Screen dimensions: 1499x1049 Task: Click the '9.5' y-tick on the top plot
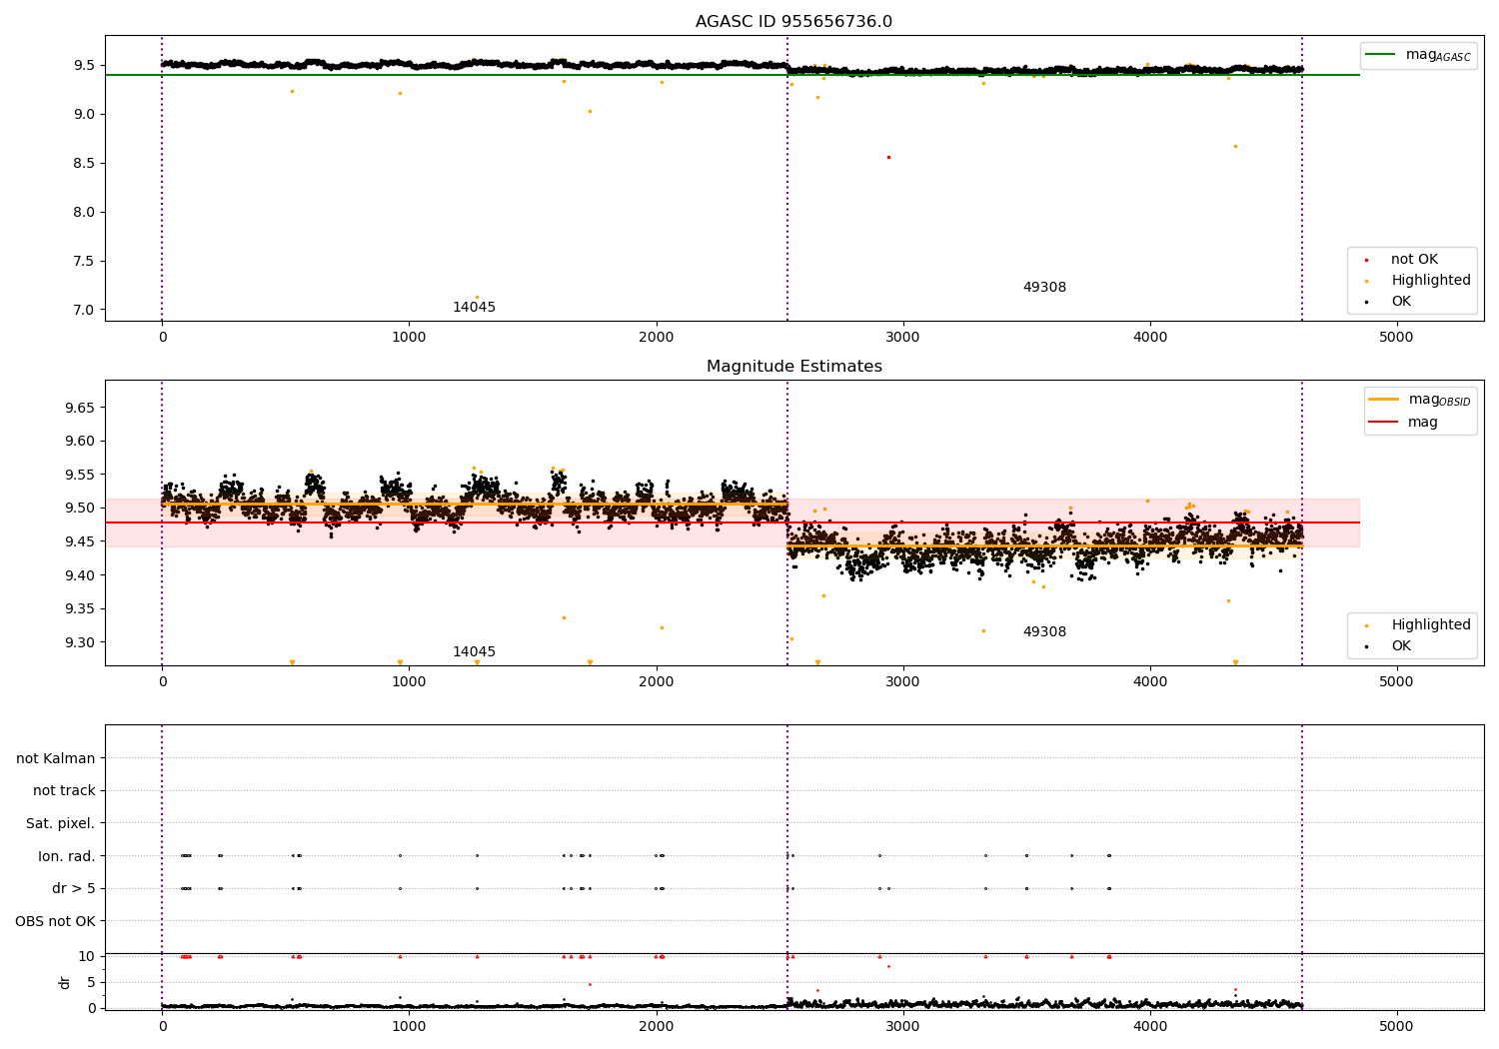(83, 66)
